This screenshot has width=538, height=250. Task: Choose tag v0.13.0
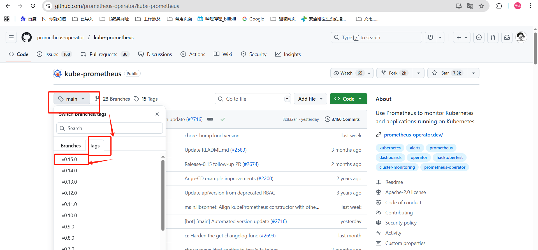(x=69, y=182)
